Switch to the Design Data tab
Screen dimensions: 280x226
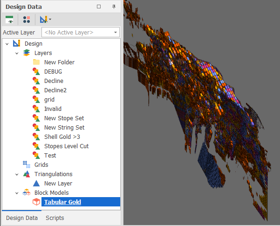coord(21,218)
